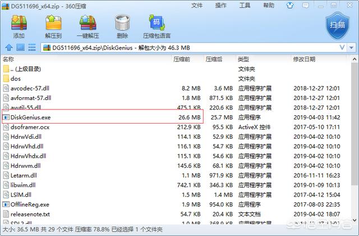Select the avformat-57.dll file name
Screen dimensions: 359x236
[x=31, y=98]
